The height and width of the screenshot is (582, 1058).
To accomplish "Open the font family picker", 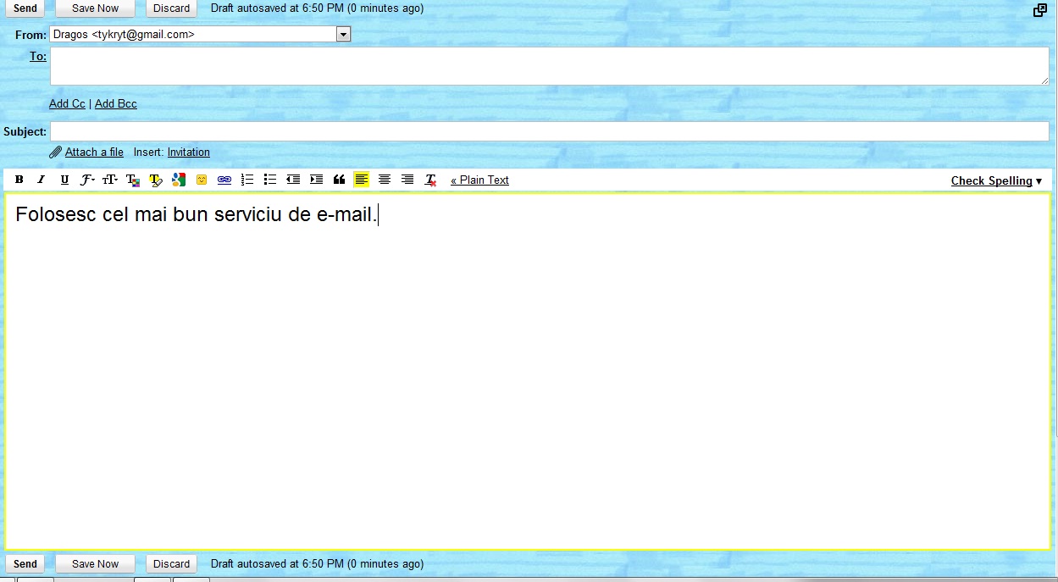I will pyautogui.click(x=87, y=180).
